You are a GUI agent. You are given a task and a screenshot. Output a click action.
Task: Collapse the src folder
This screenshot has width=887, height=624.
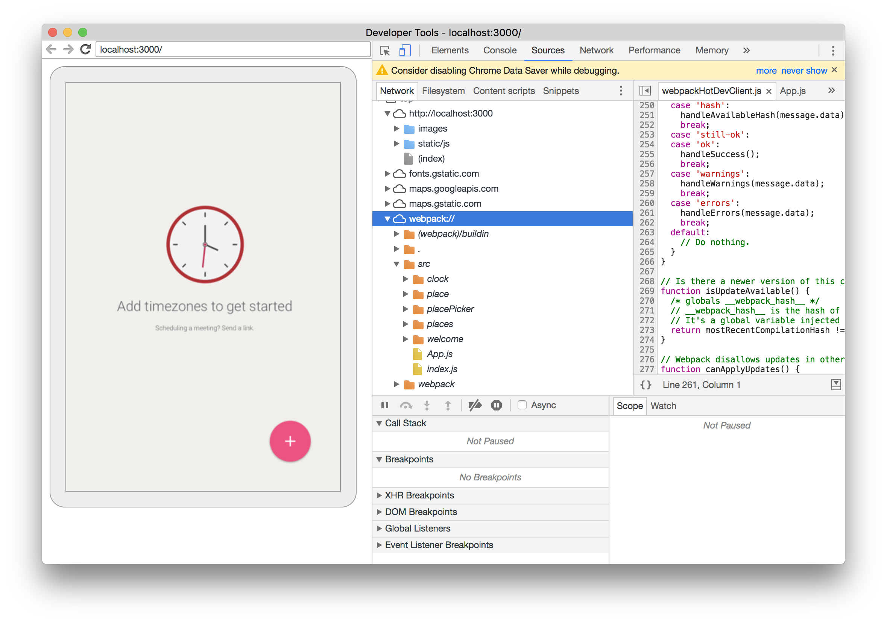[396, 264]
